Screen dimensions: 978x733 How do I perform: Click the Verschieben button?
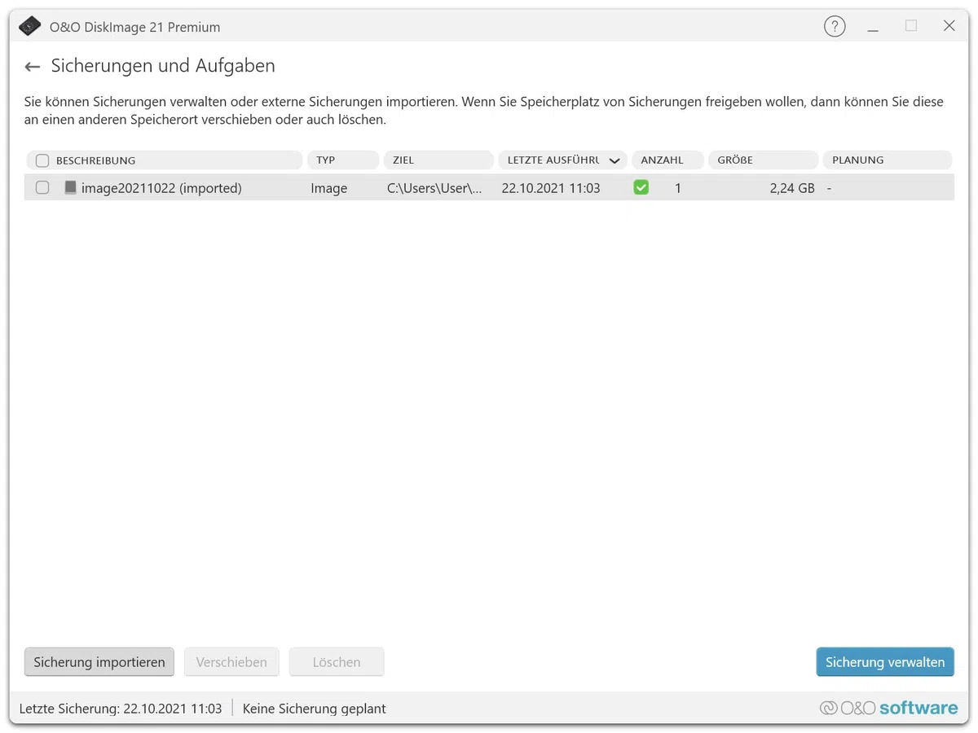point(231,662)
